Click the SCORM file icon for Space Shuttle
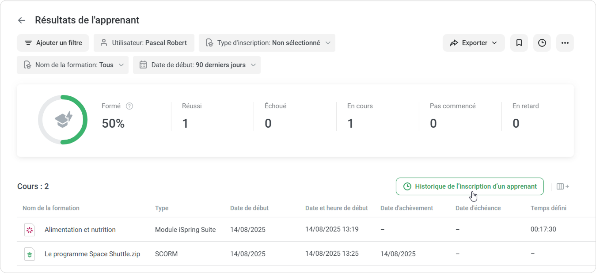Image resolution: width=596 pixels, height=273 pixels. [29, 254]
